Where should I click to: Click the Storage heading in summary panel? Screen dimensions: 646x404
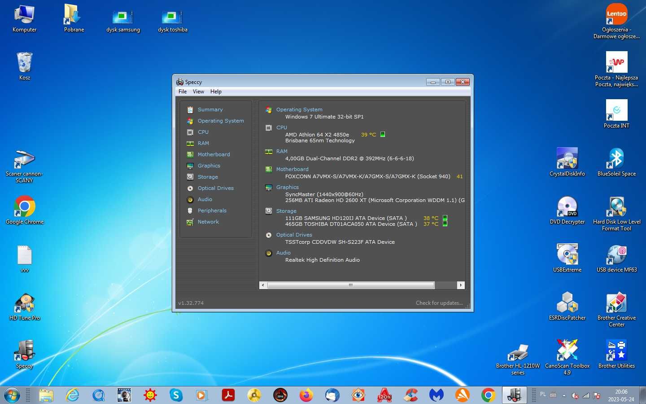[286, 211]
